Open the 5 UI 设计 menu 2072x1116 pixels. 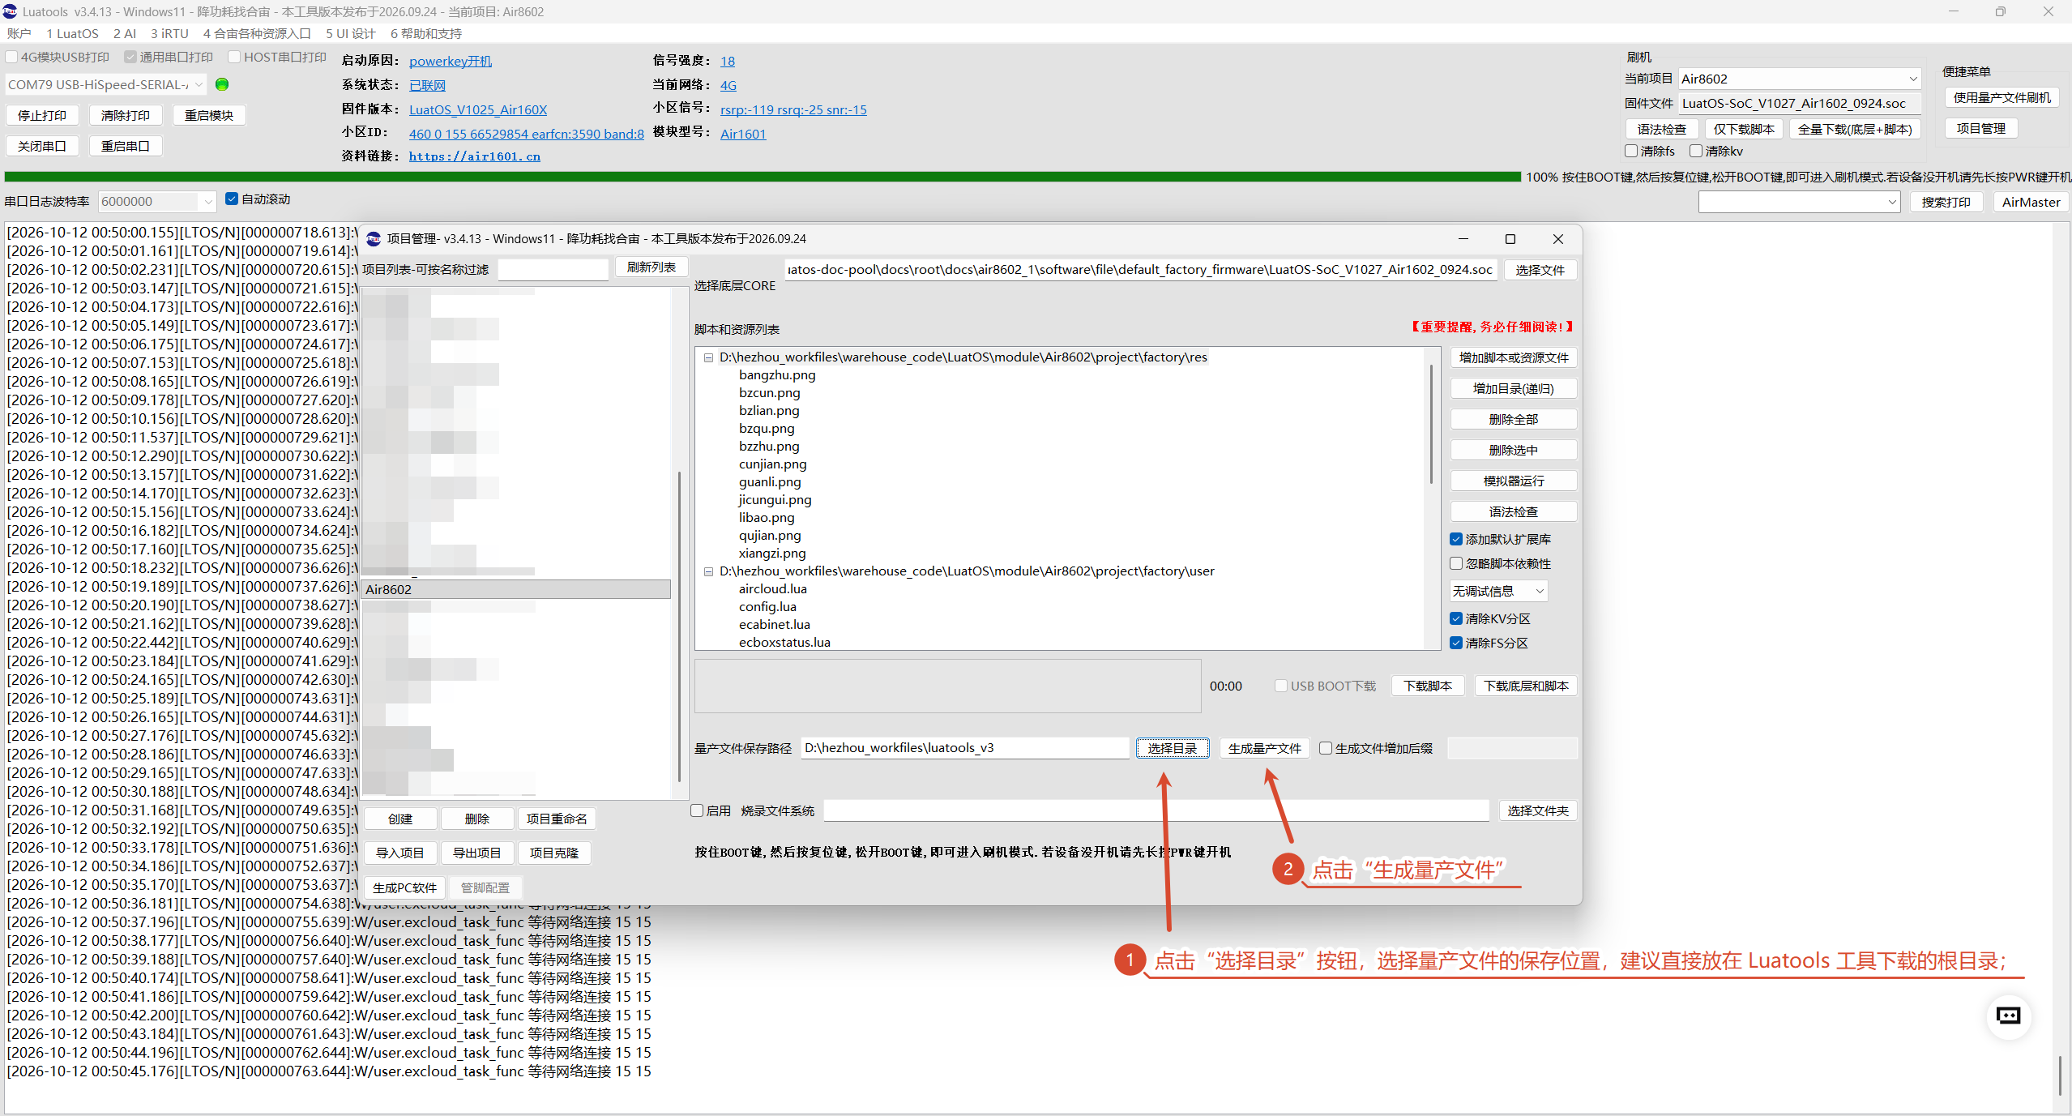coord(350,33)
